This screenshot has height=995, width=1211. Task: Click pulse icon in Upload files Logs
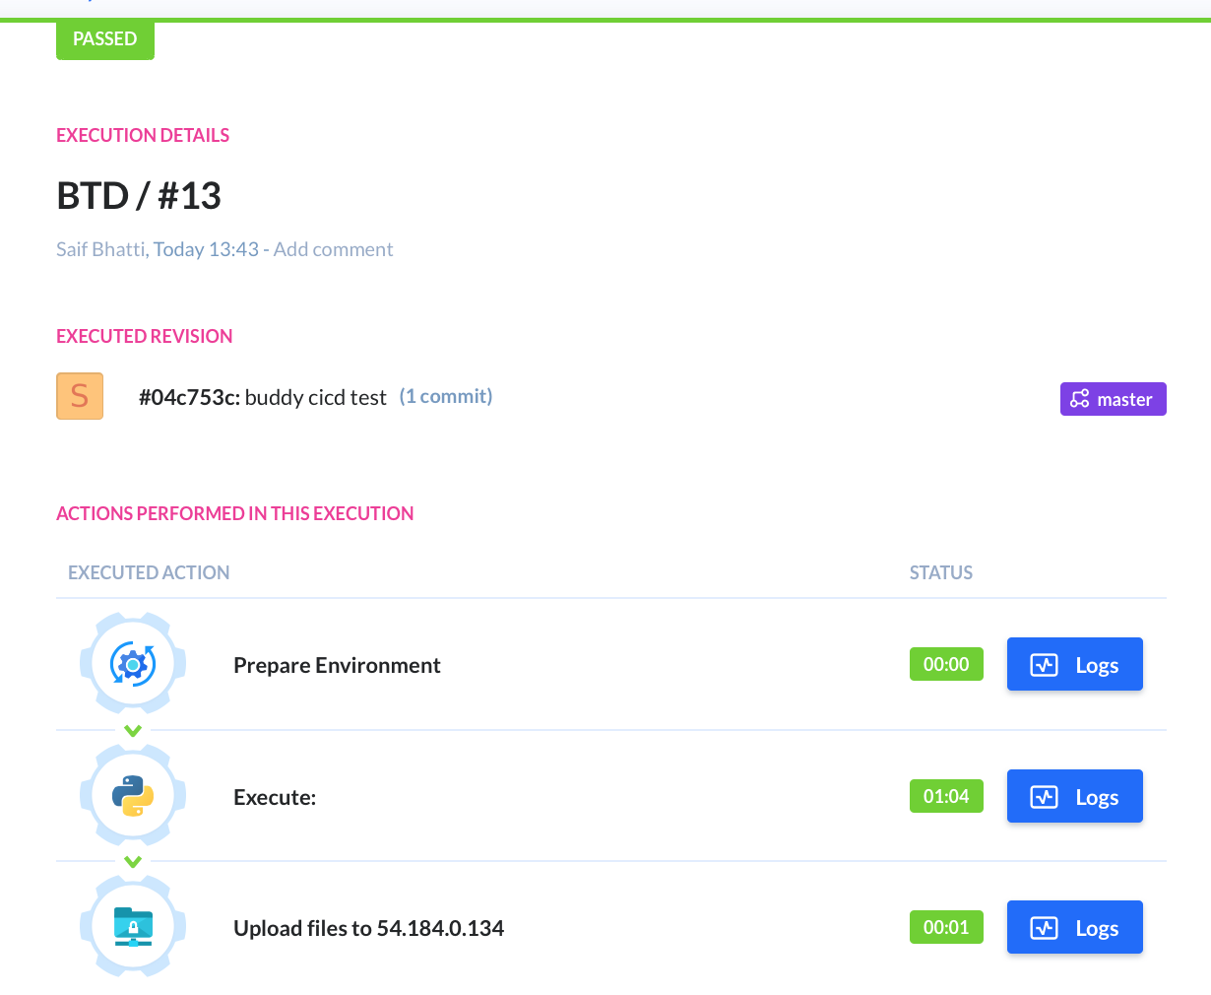[1044, 928]
